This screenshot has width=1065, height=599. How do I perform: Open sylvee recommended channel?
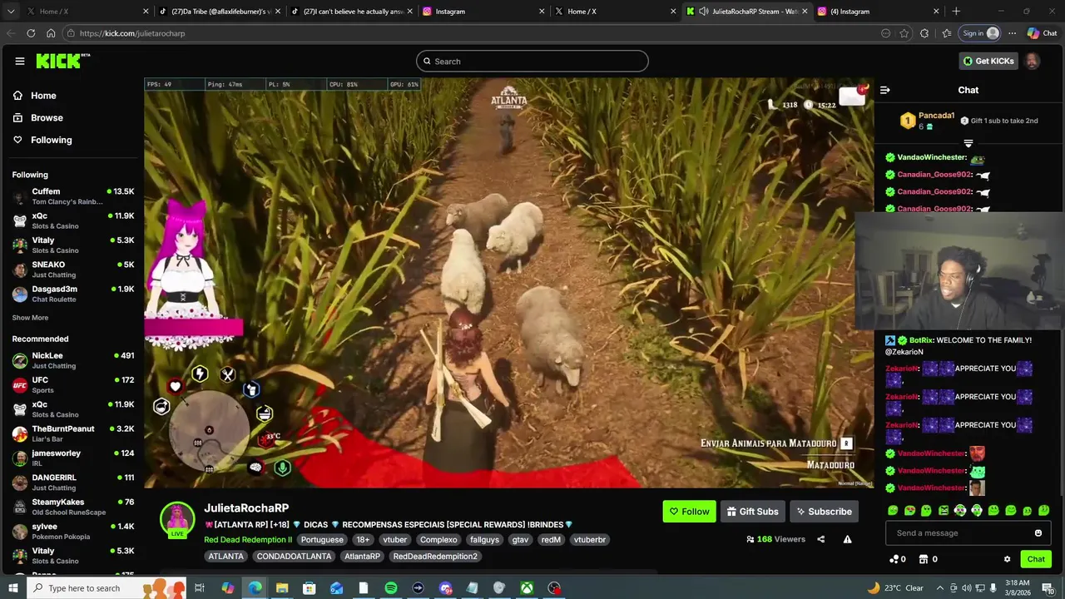[x=72, y=531]
